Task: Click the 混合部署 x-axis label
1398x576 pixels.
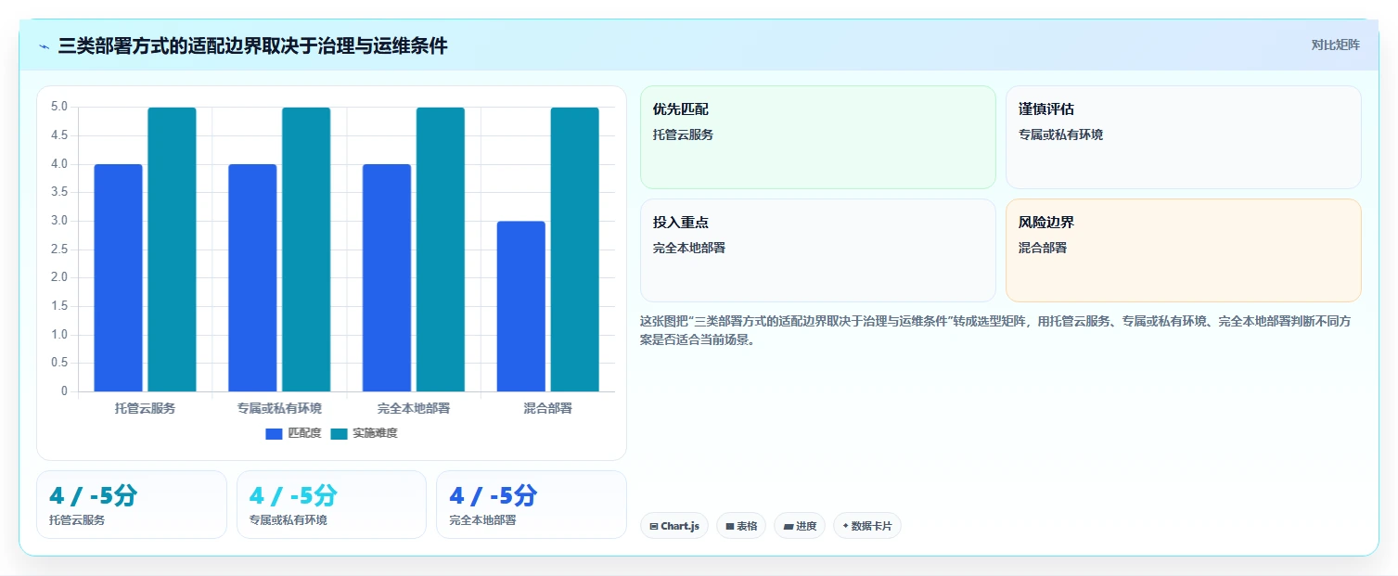Action: 547,408
